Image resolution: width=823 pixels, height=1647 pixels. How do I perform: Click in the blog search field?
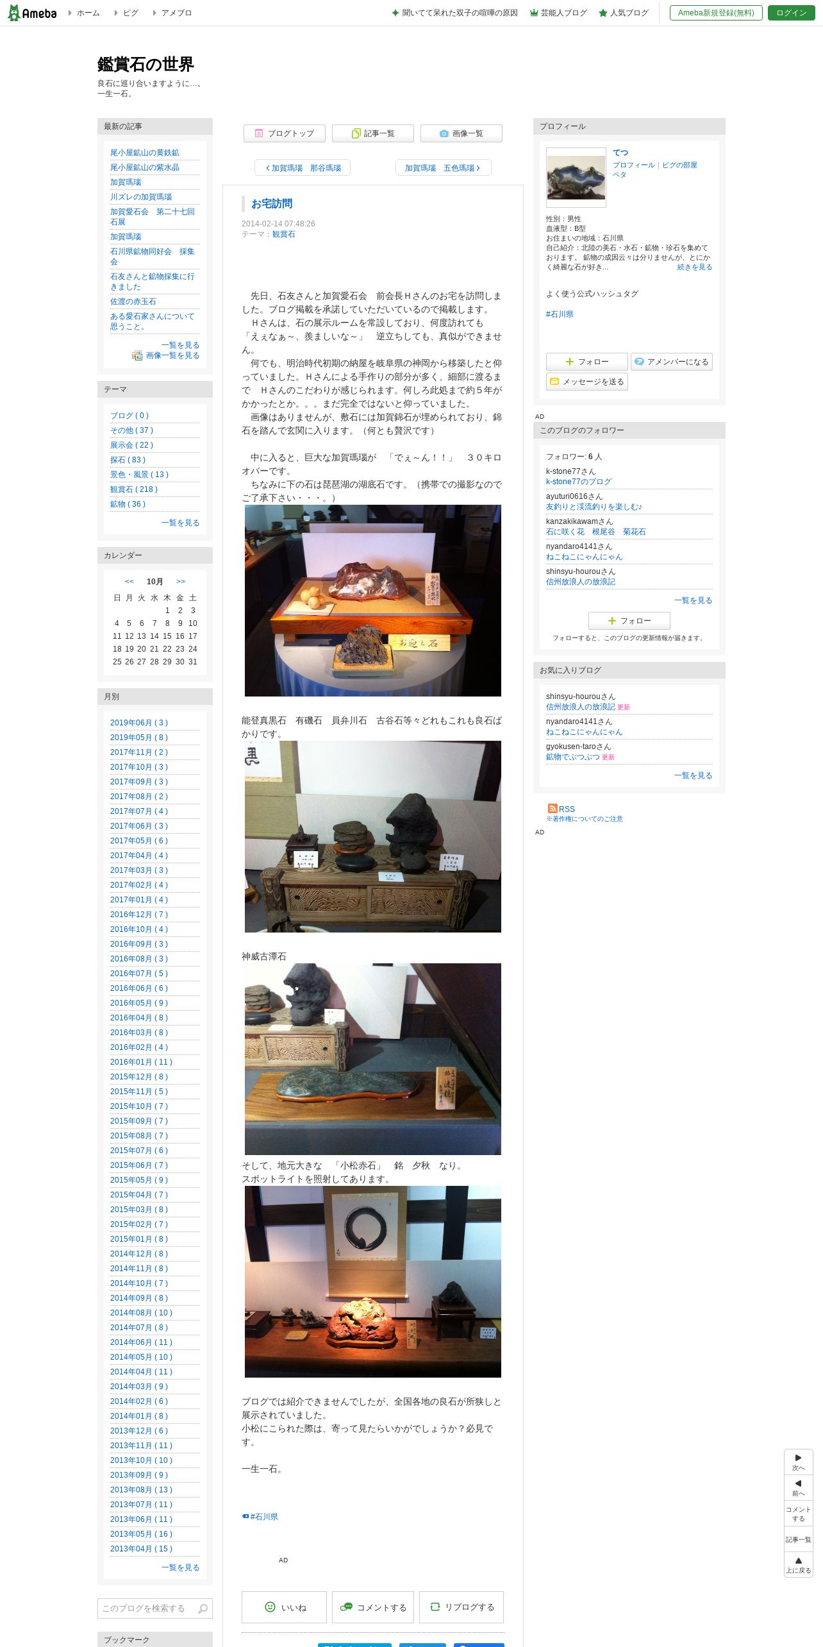tap(147, 1609)
